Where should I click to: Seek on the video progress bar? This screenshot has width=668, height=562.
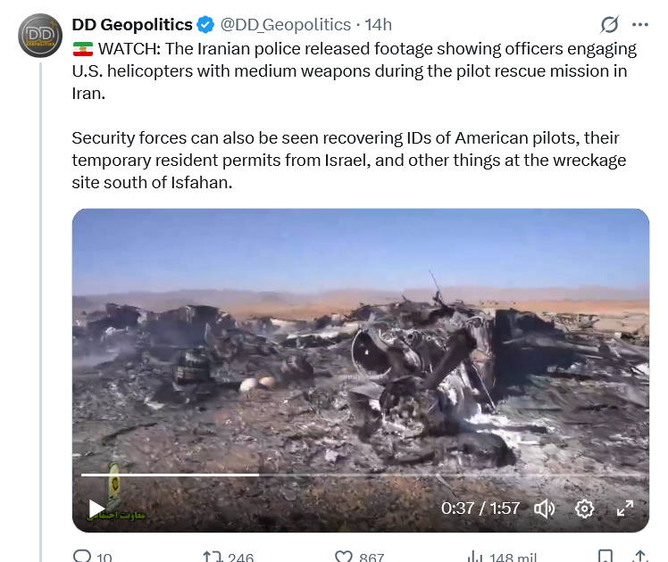click(362, 475)
